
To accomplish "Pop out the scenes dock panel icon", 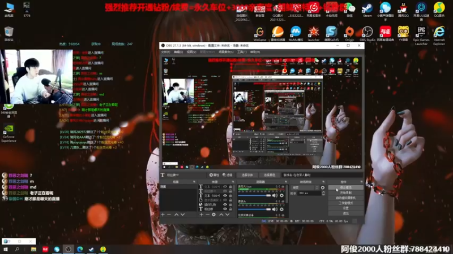I will 194,182.
